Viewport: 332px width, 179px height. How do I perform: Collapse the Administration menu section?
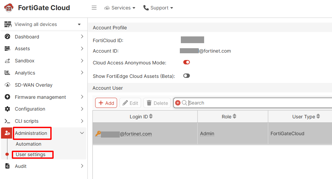[82, 133]
